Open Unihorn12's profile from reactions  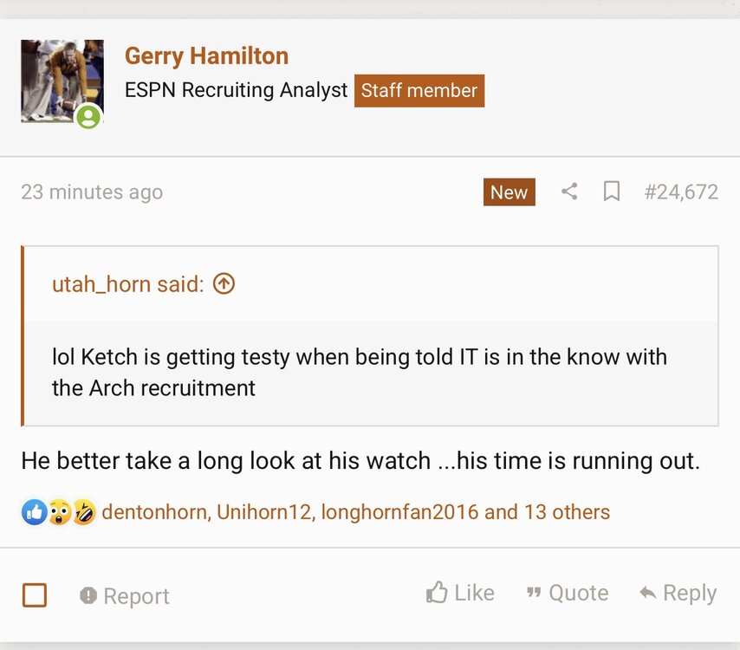pos(263,512)
